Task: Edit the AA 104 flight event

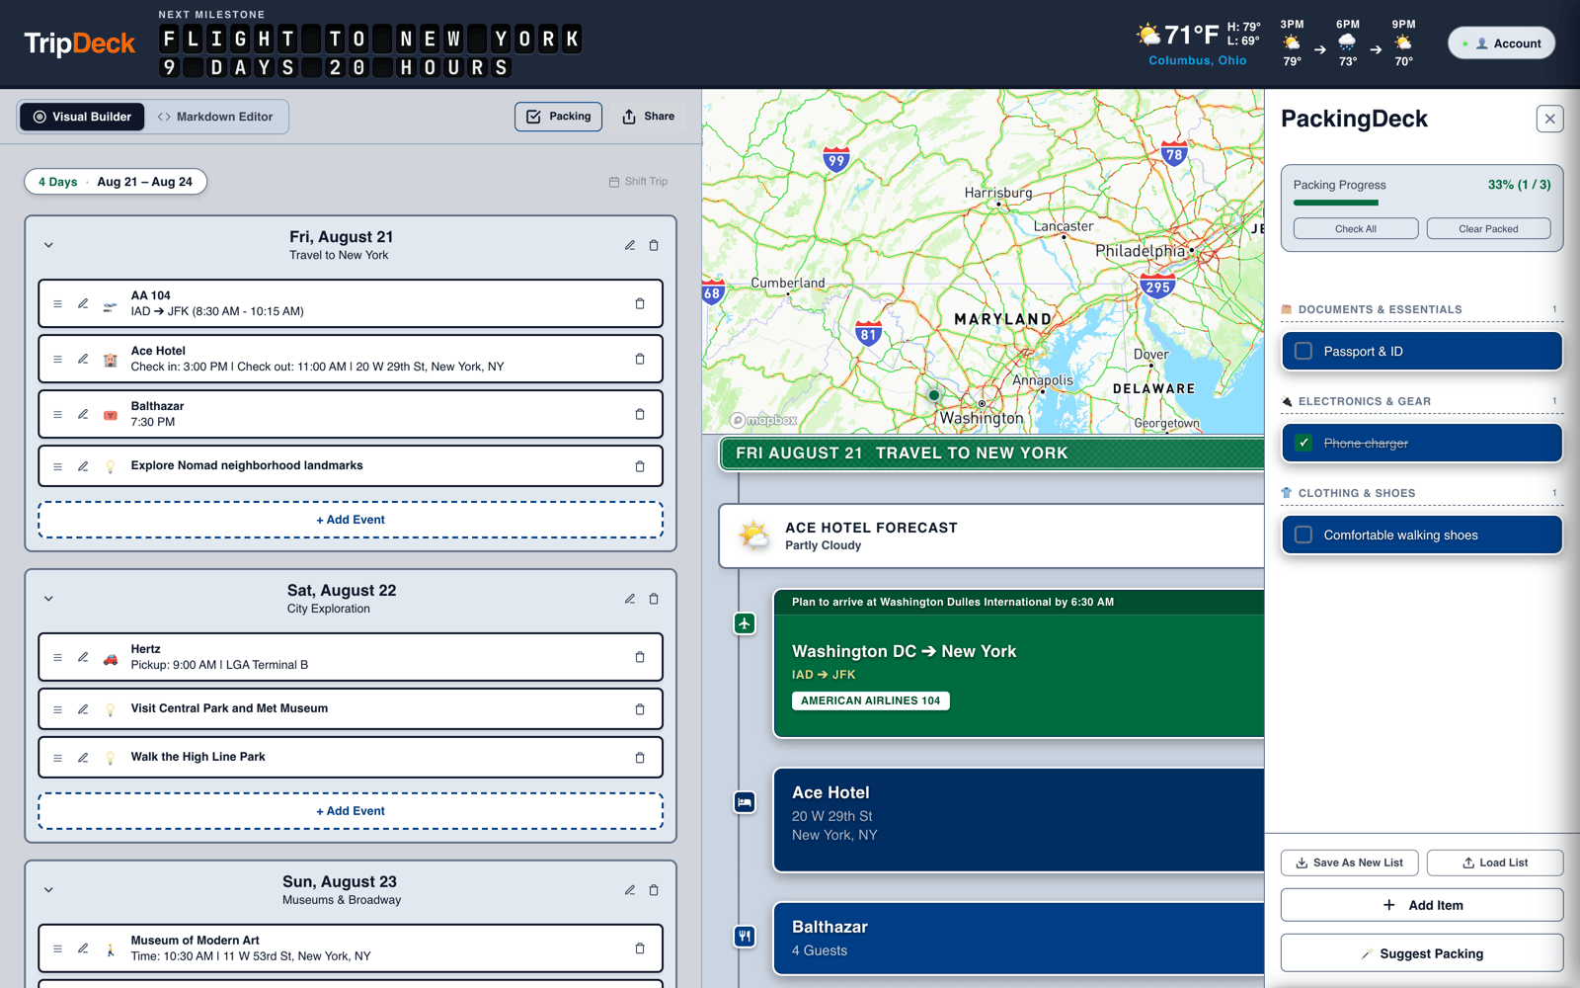Action: click(x=83, y=303)
